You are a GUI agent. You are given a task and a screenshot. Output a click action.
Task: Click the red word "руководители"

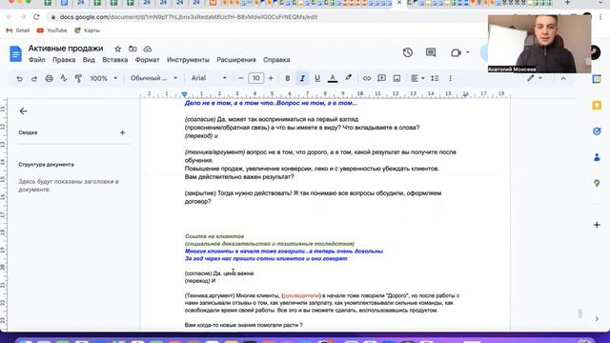click(x=301, y=295)
